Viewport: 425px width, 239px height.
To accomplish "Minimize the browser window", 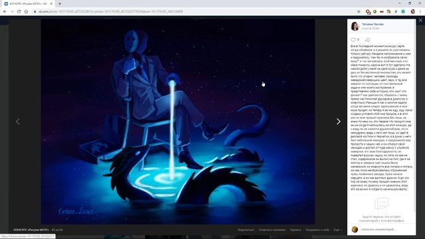I will (x=400, y=3).
